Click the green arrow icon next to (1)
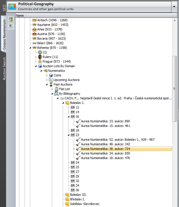Screen dimensions: 179x207 pyautogui.click(x=40, y=52)
